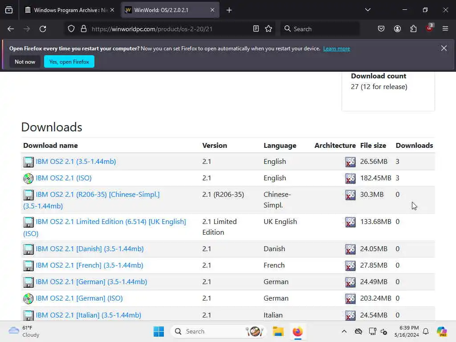Open File Explorer from taskbar
The width and height of the screenshot is (456, 342).
click(x=278, y=331)
